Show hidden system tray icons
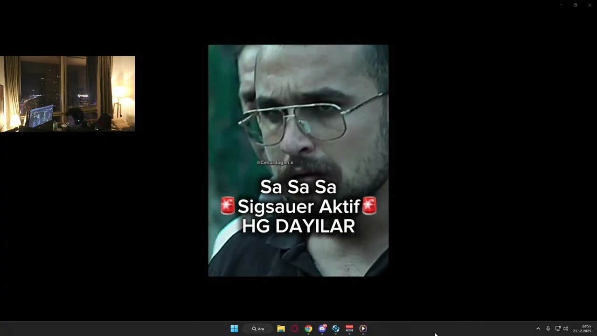597x336 pixels. [x=538, y=329]
